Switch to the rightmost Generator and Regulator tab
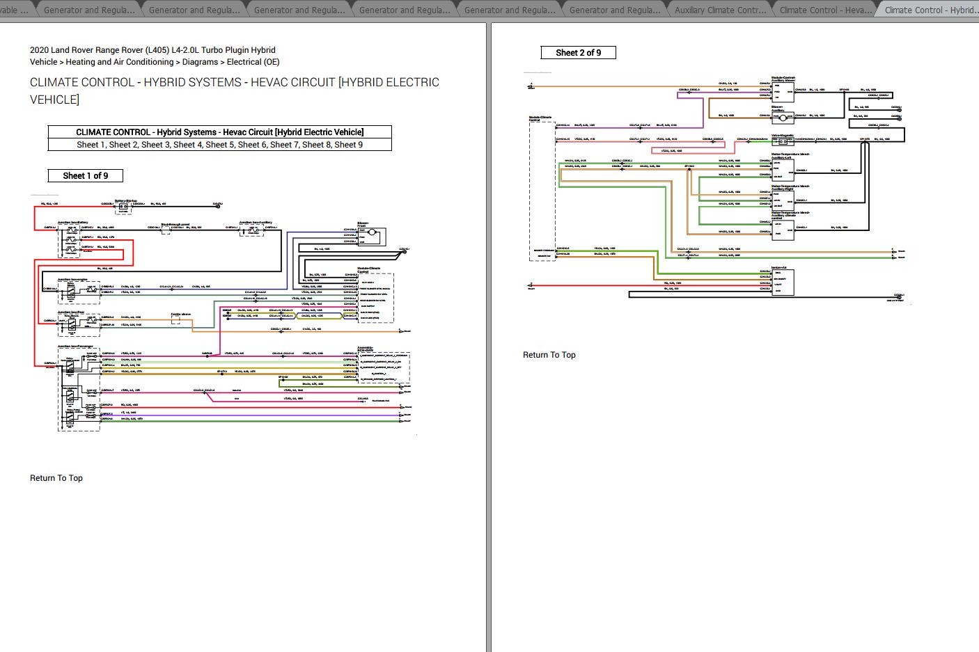Screen dimensions: 979x652 pyautogui.click(x=615, y=10)
